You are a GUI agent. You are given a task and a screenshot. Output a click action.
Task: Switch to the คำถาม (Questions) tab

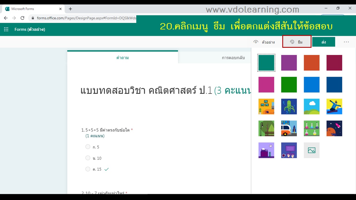pos(122,58)
